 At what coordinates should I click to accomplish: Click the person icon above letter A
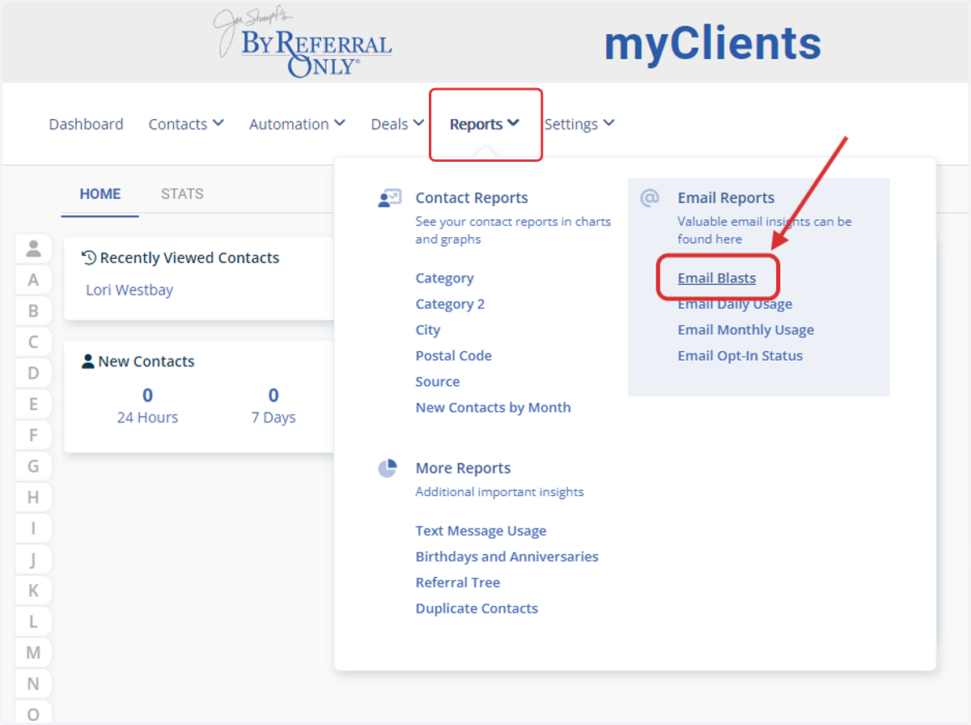point(33,249)
